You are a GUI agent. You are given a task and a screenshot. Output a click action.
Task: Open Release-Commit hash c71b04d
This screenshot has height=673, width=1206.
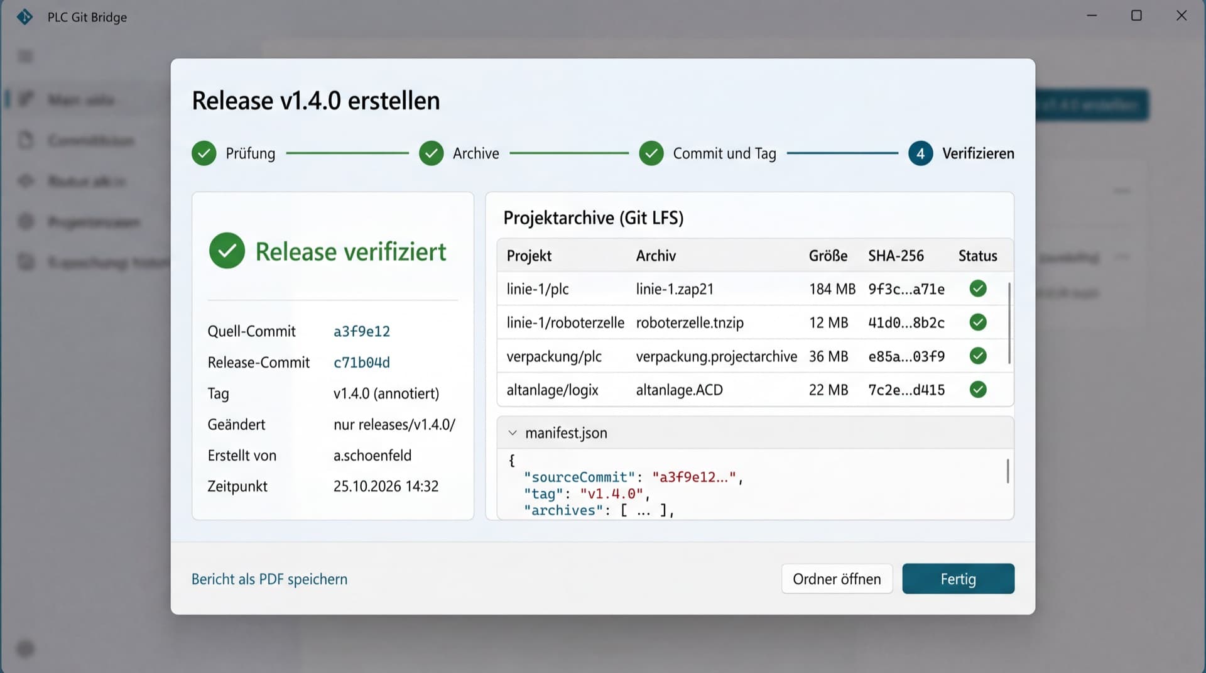click(362, 363)
